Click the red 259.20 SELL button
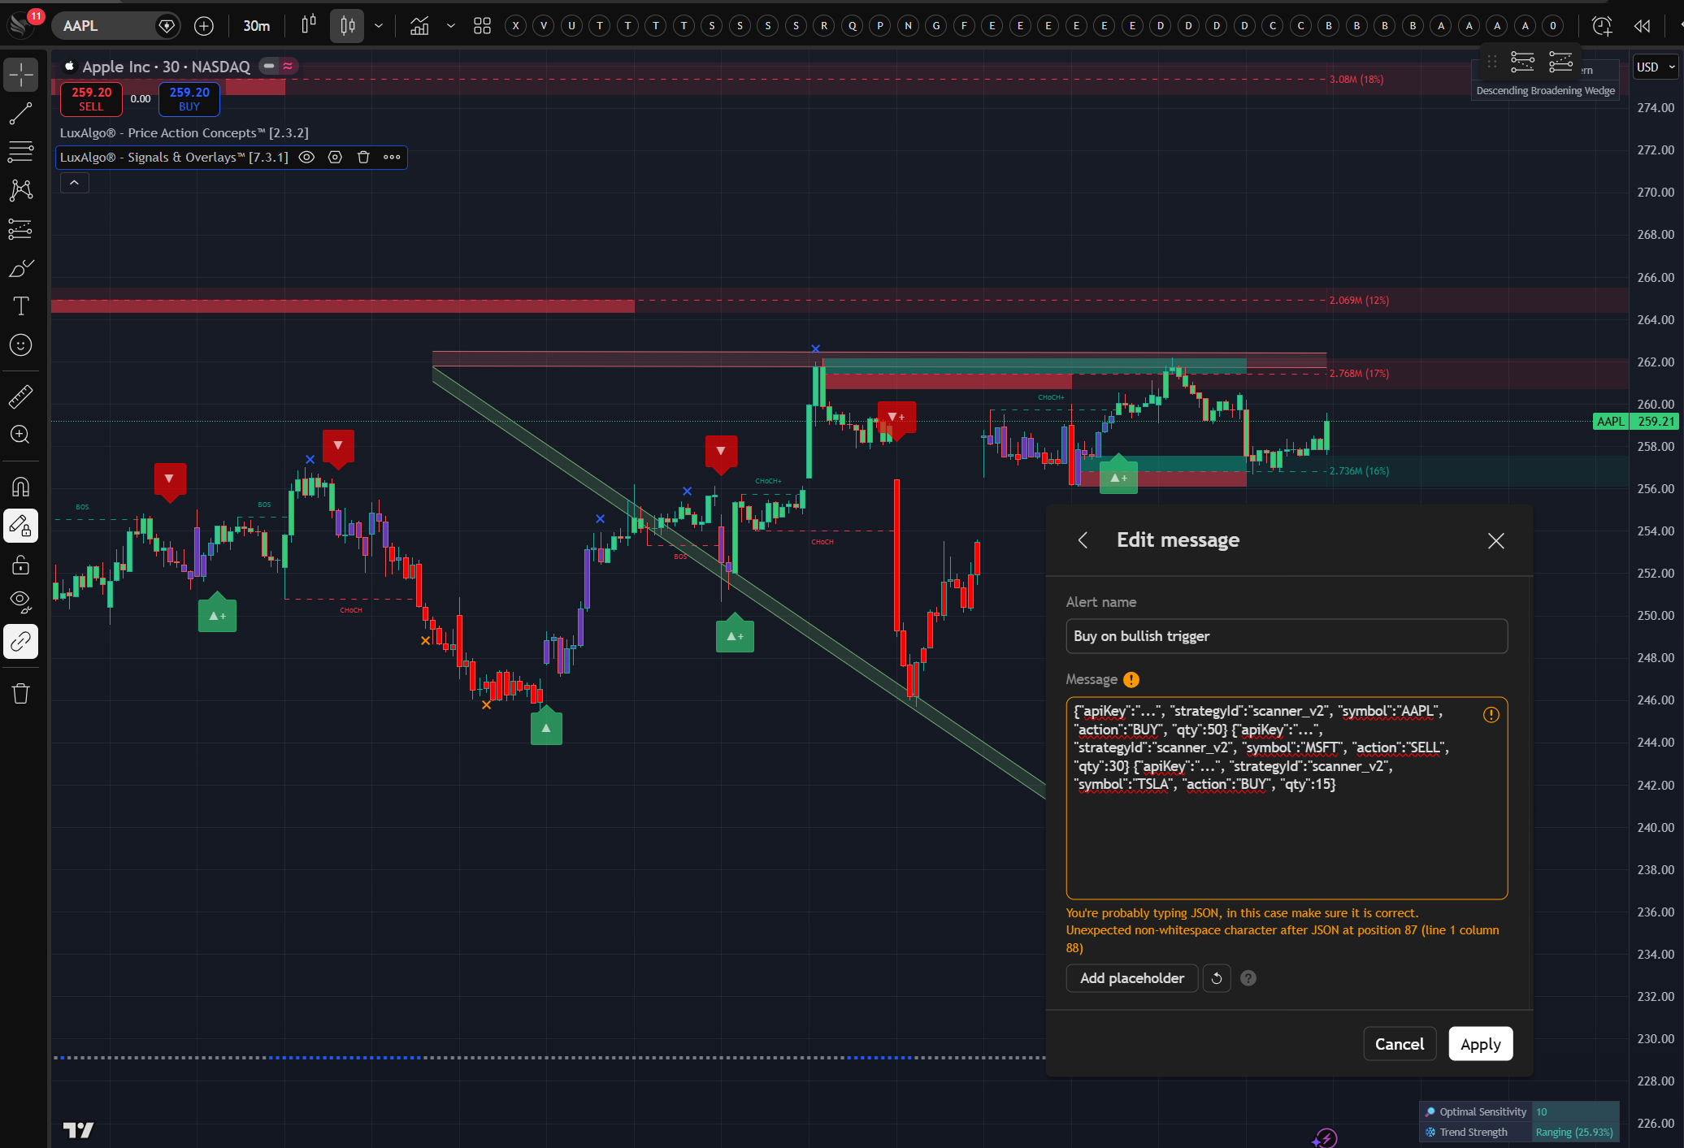 (x=91, y=99)
